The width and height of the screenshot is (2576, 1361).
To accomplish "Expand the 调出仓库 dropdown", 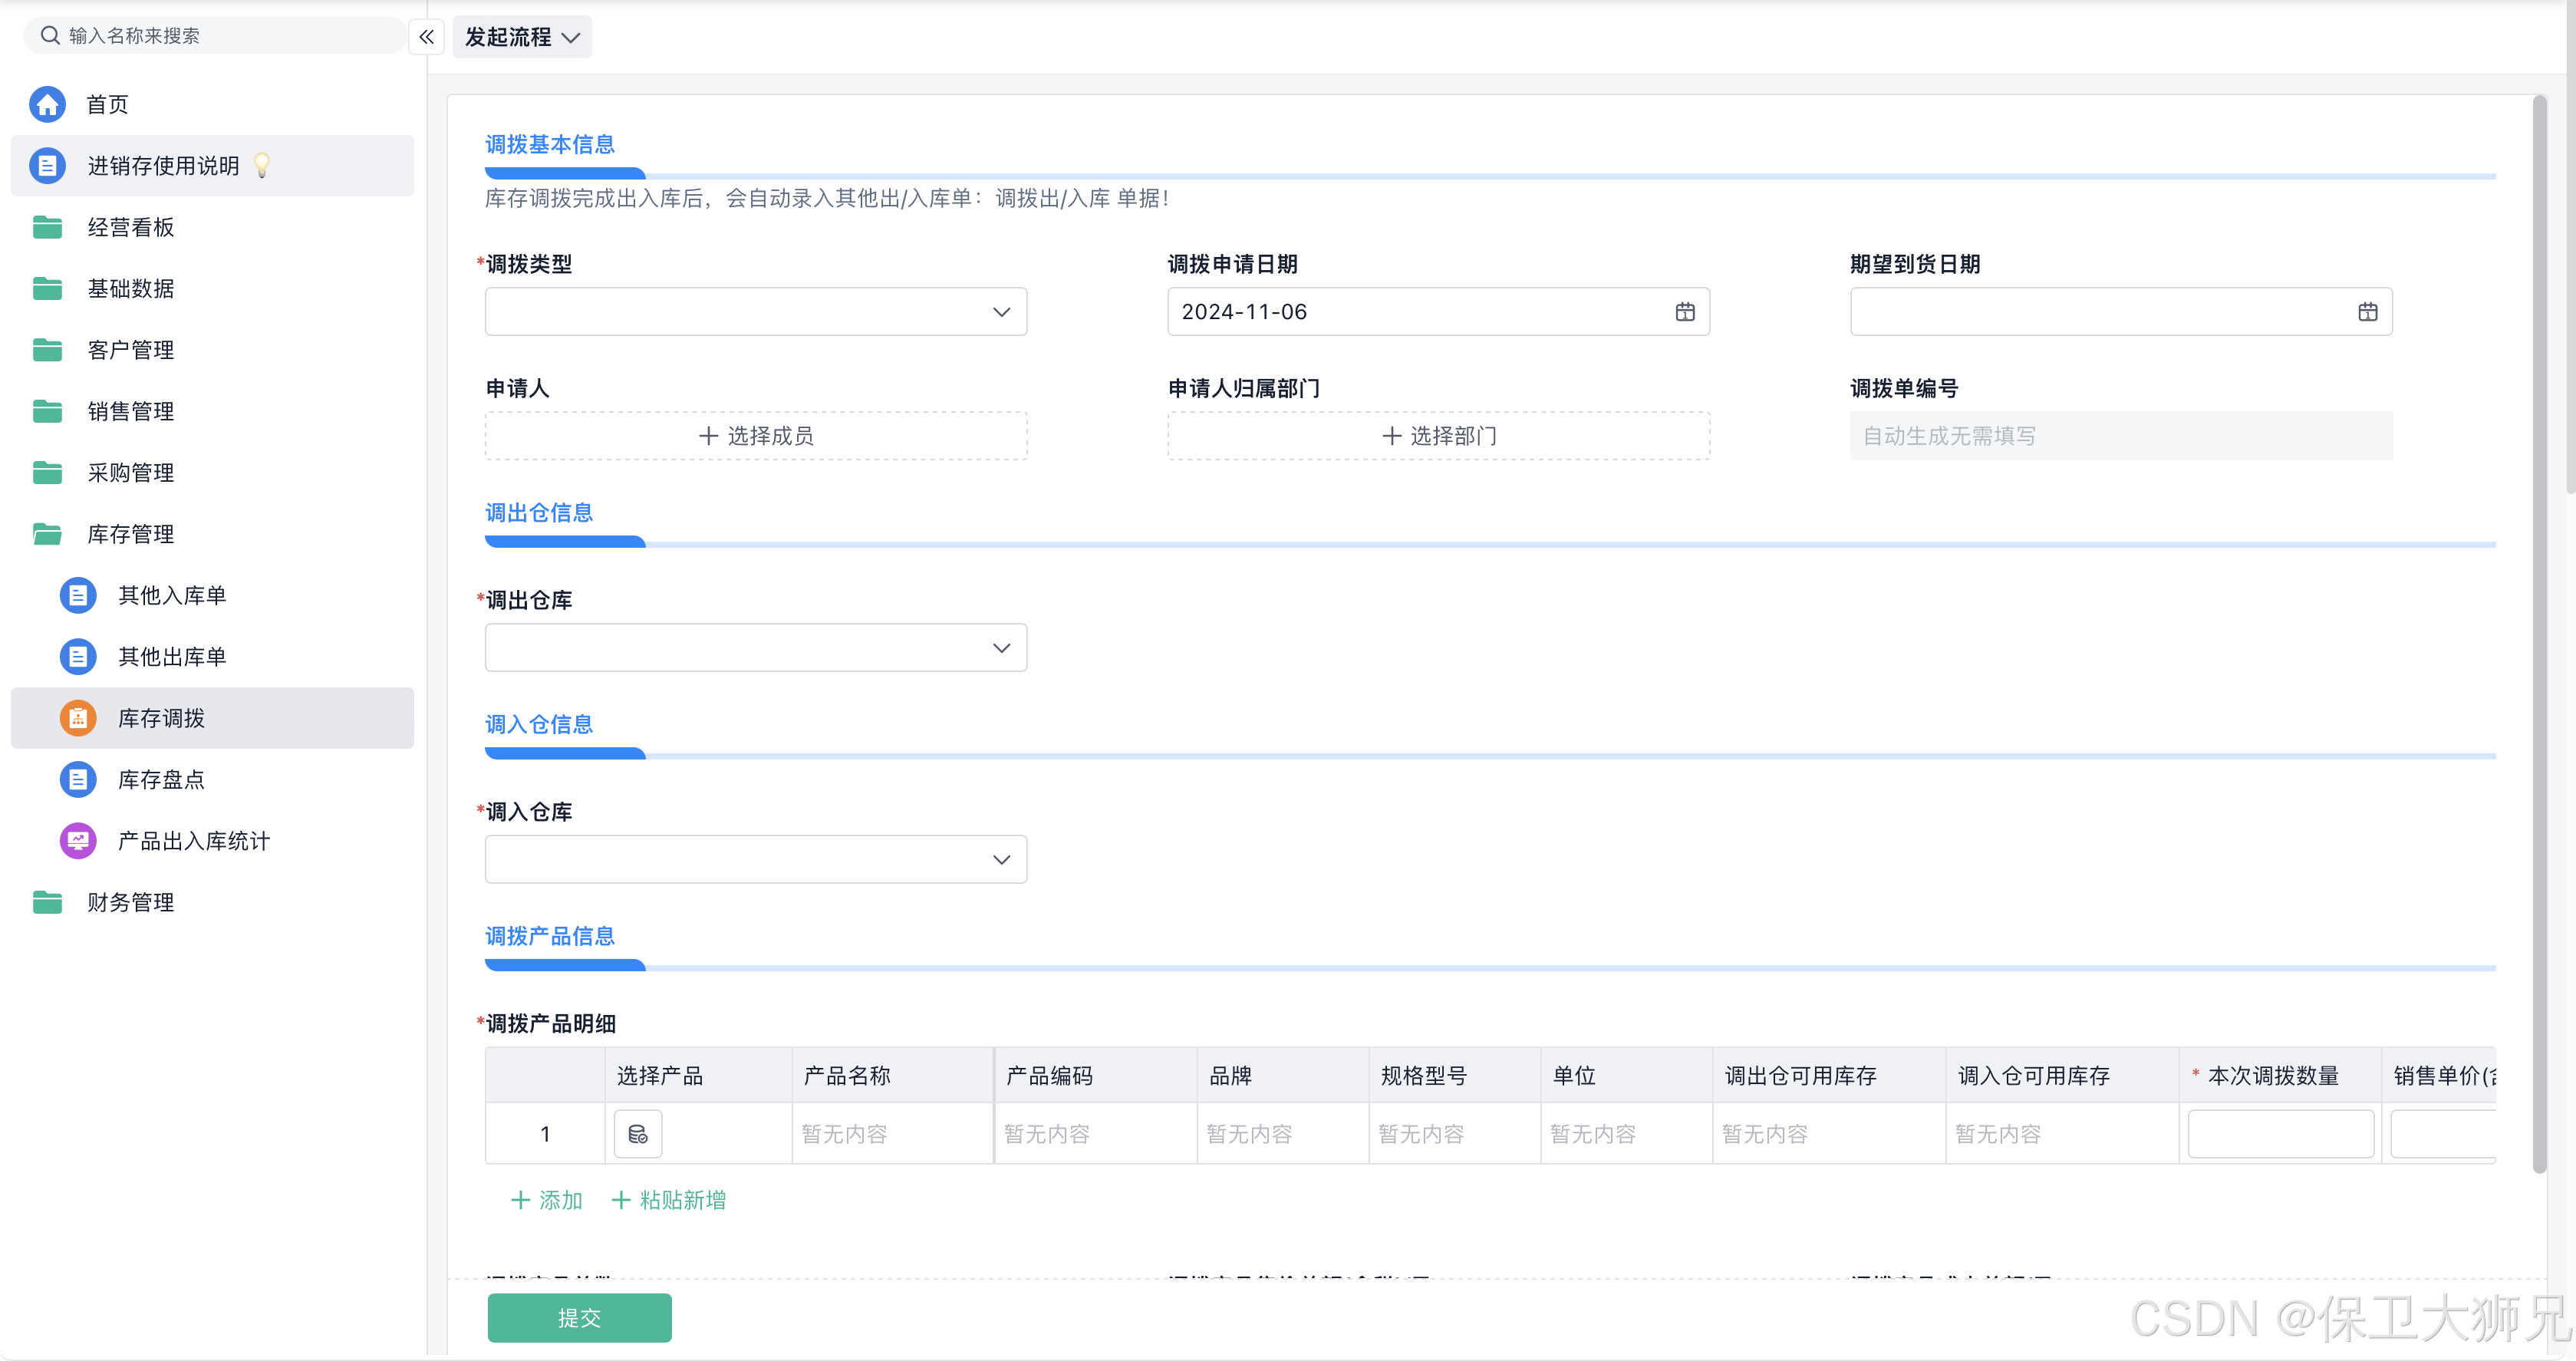I will (x=756, y=648).
